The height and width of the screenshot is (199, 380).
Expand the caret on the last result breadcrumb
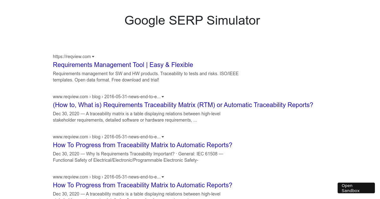(x=163, y=177)
